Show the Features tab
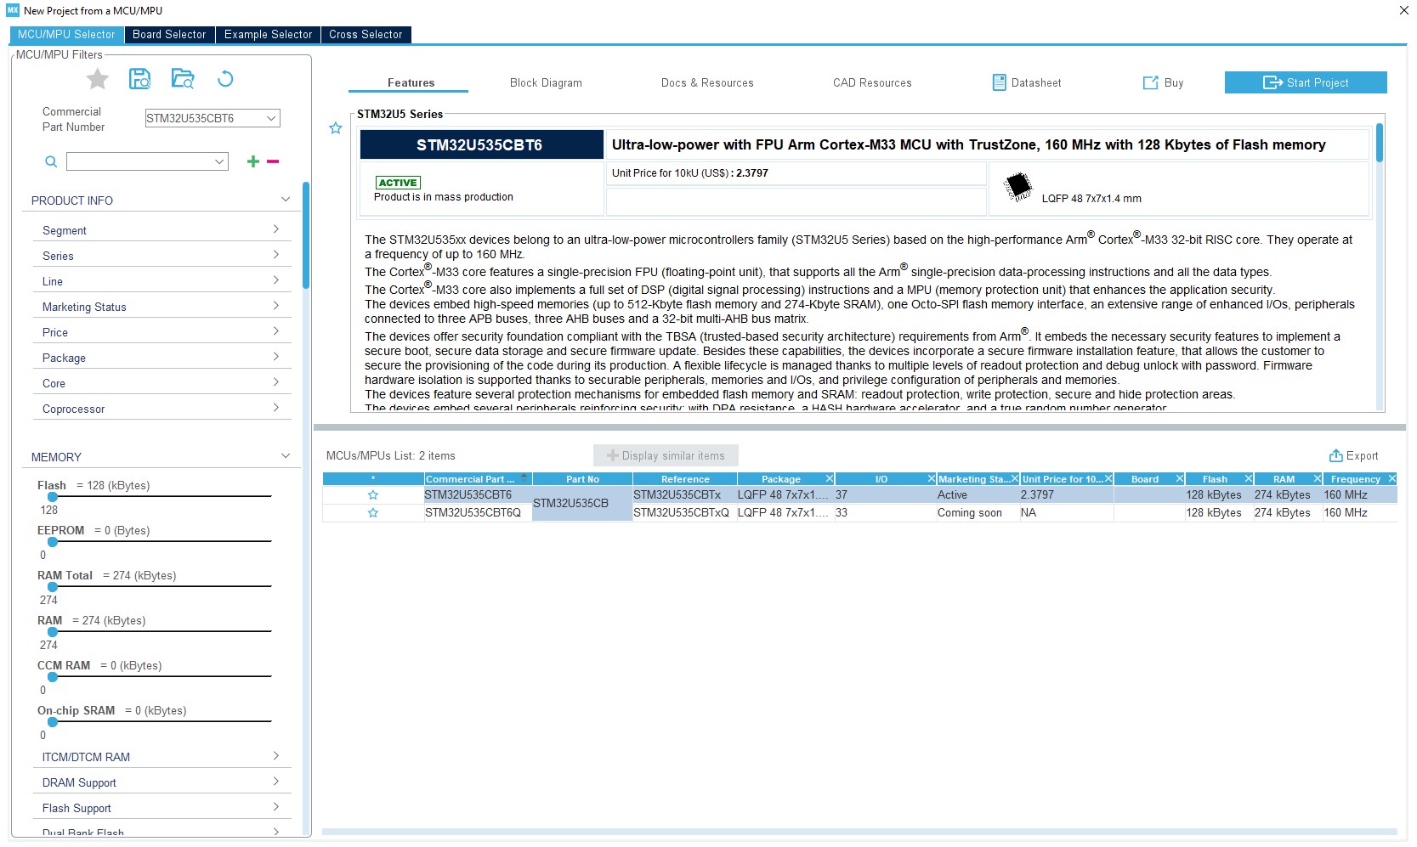This screenshot has height=847, width=1417. [411, 82]
